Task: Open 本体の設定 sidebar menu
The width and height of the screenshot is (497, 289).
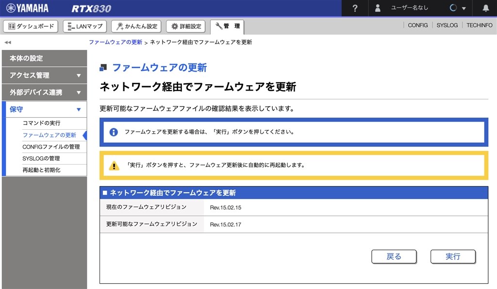Action: point(44,58)
